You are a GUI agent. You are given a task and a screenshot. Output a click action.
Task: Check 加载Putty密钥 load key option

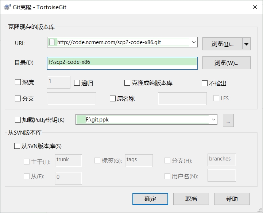point(18,120)
